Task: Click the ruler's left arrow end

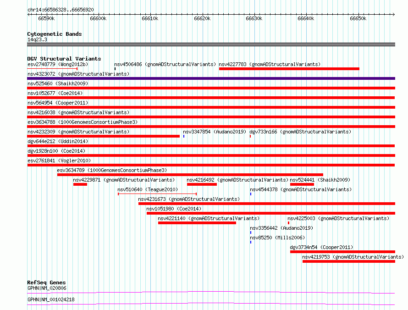Action: (28, 15)
